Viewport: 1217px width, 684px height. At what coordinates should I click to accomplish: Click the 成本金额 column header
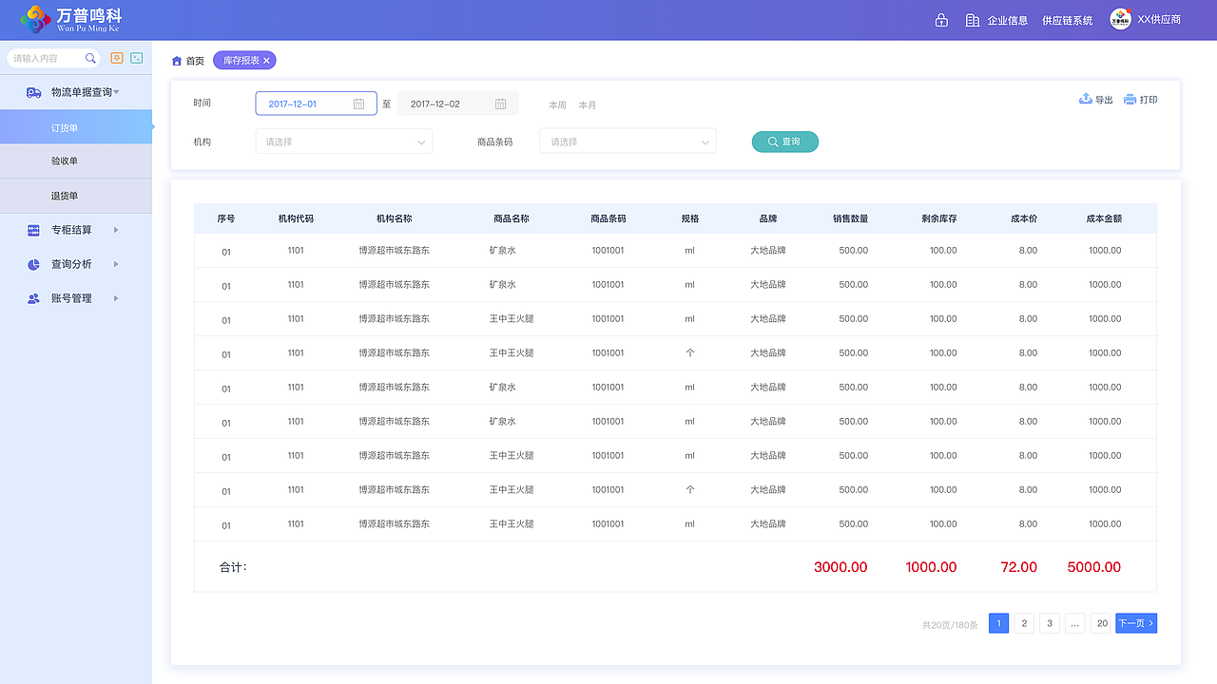pos(1104,218)
